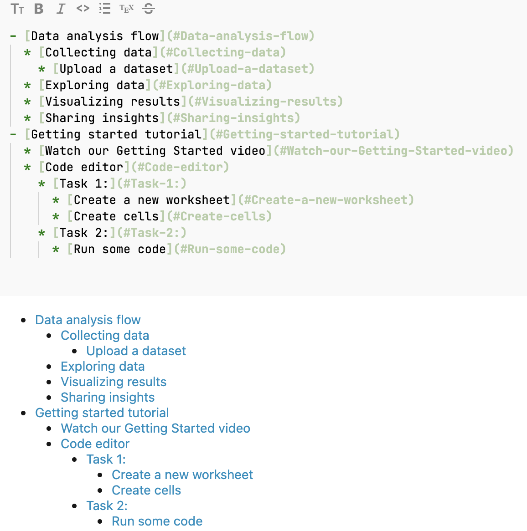Click the Upload a dataset link
Screen dimensions: 527x531
click(x=136, y=351)
